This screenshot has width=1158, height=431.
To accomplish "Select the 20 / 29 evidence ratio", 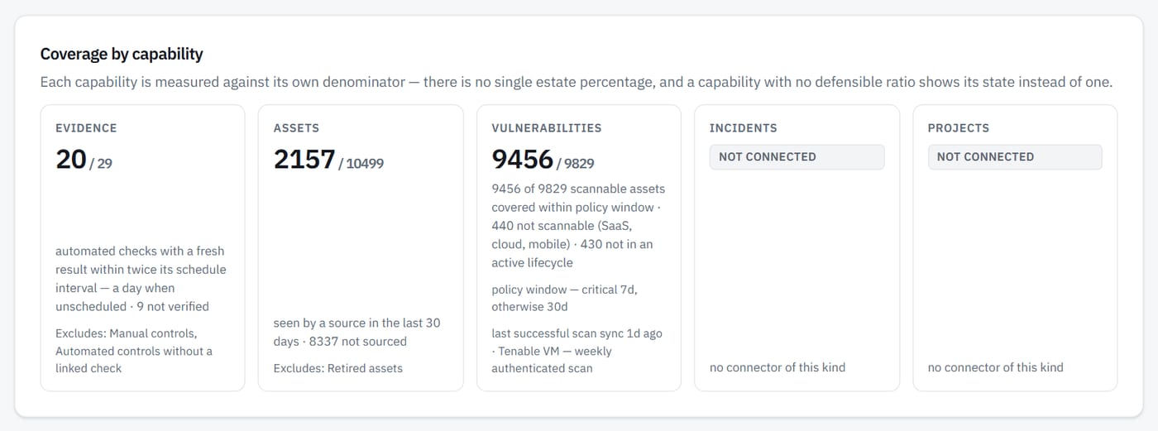I will [84, 159].
